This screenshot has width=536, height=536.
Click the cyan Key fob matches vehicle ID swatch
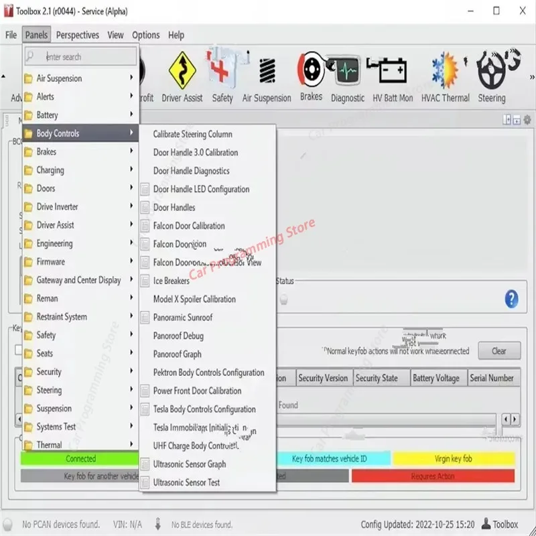[333, 458]
